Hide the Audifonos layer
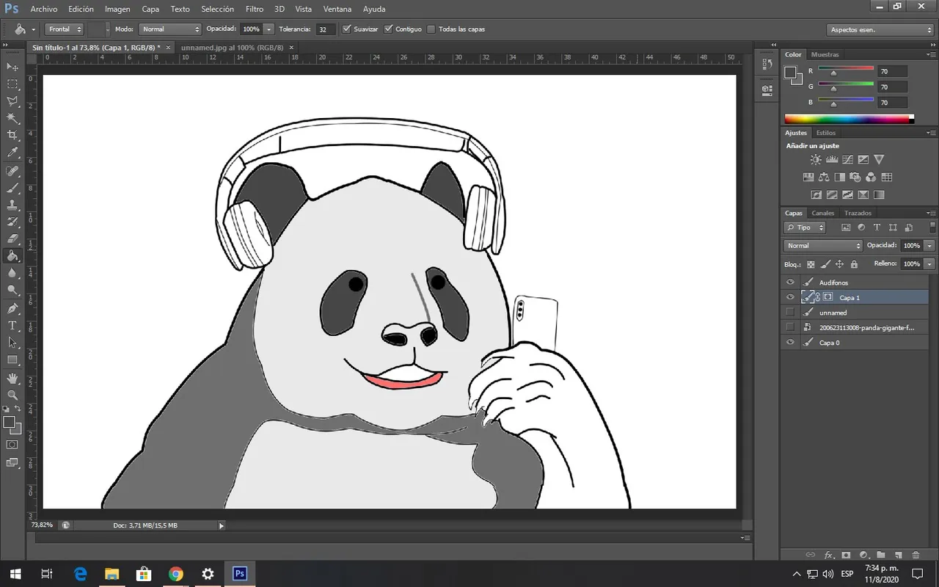 coord(790,282)
